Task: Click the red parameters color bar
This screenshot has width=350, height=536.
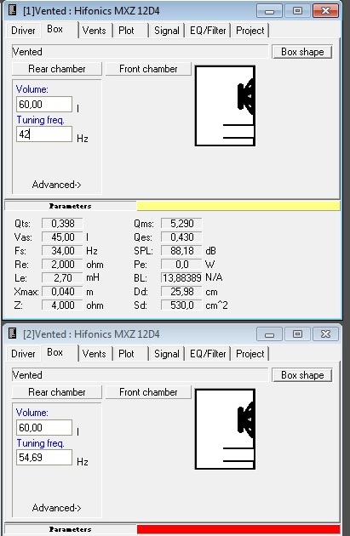Action: point(238,529)
